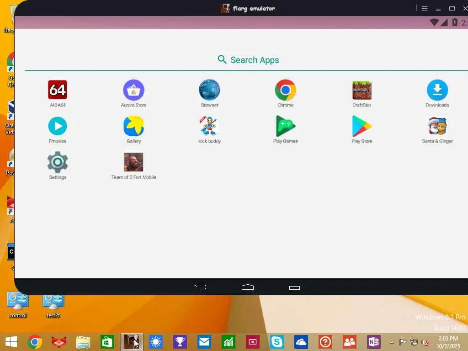The width and height of the screenshot is (468, 351).
Task: Launch Fmovies app
Action: (58, 126)
